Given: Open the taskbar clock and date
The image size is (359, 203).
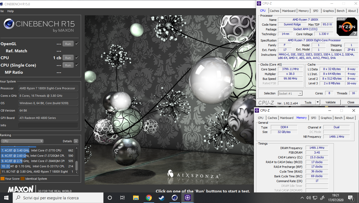Looking at the screenshot, I should click(336, 198).
